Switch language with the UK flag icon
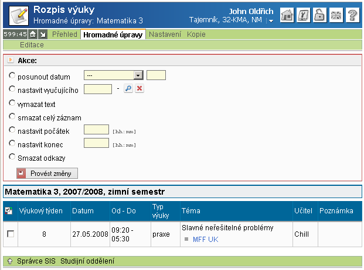 pyautogui.click(x=336, y=15)
